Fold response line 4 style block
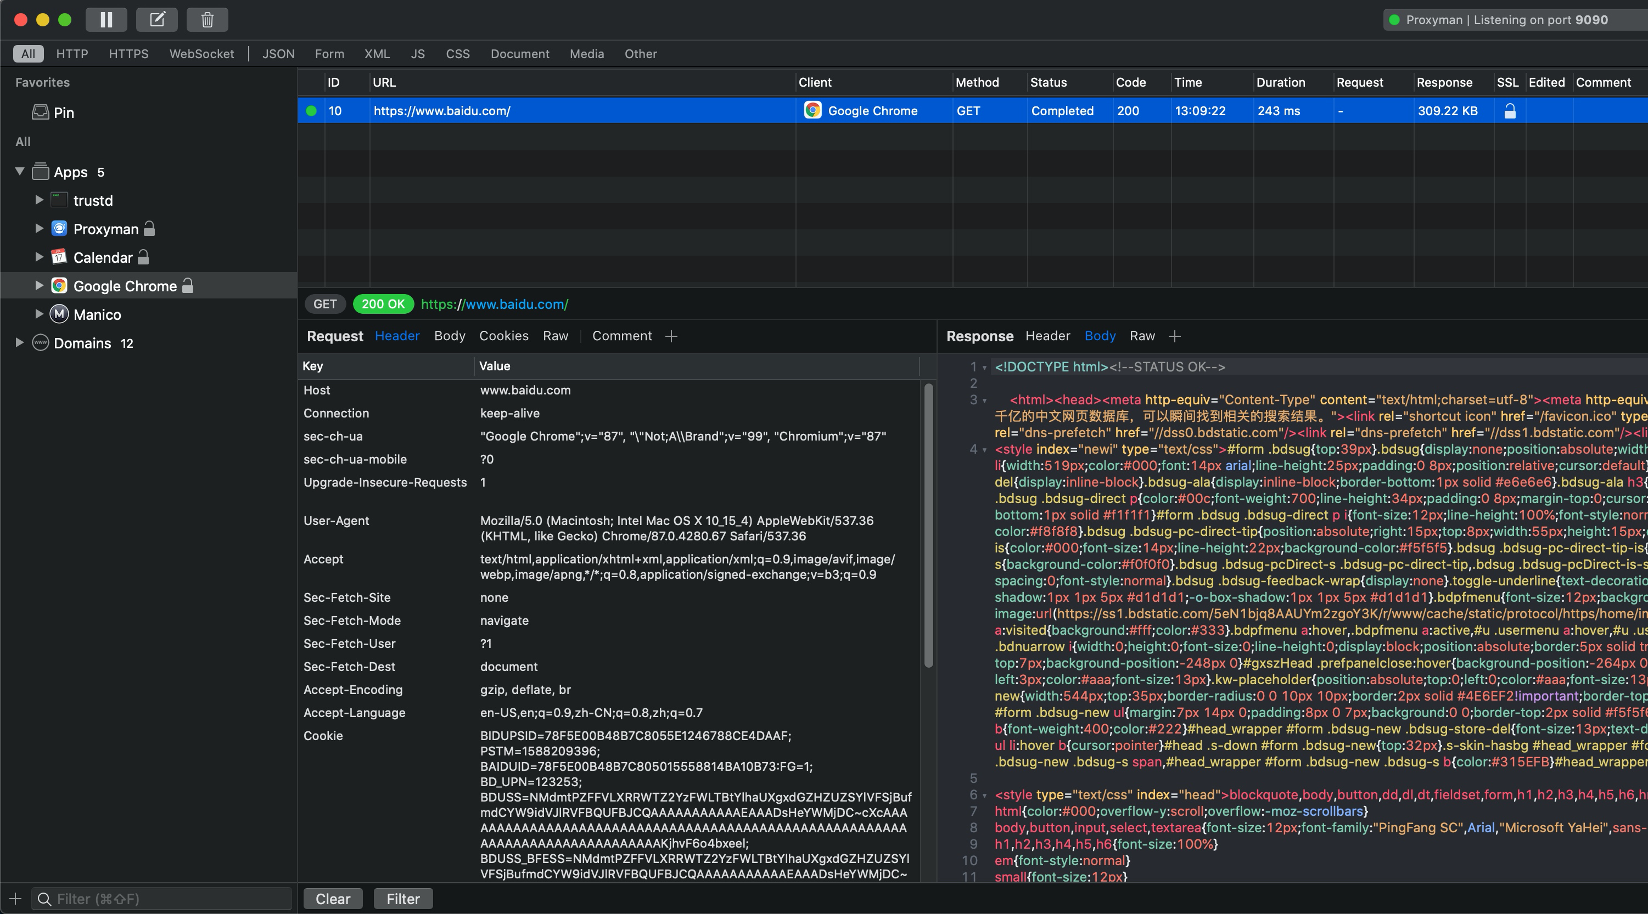The height and width of the screenshot is (914, 1648). tap(985, 450)
